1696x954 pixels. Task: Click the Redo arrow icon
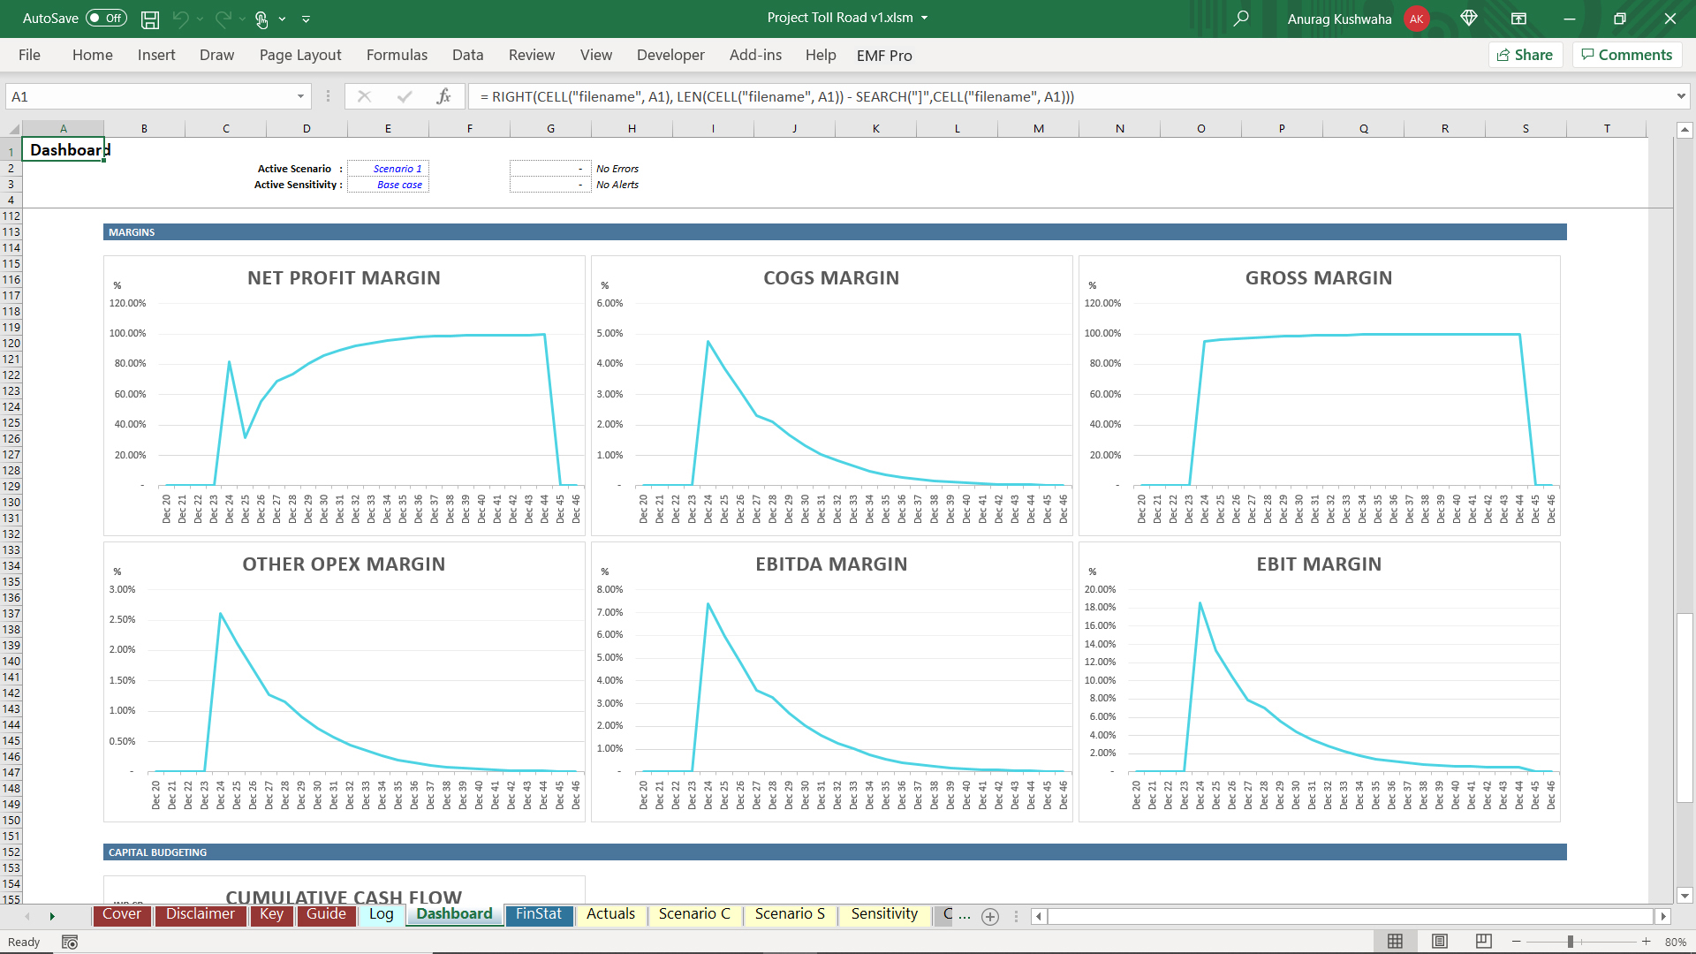click(223, 19)
